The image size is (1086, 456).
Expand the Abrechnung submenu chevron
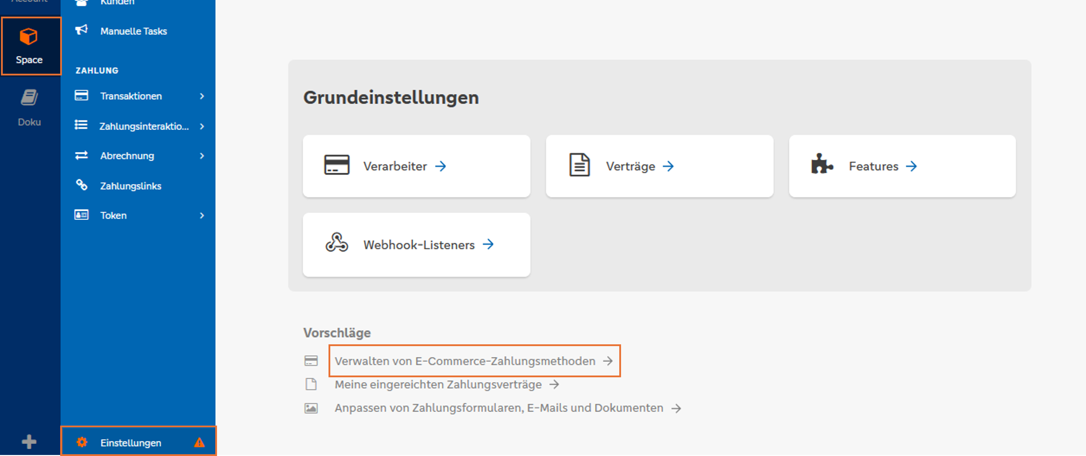[x=202, y=156]
